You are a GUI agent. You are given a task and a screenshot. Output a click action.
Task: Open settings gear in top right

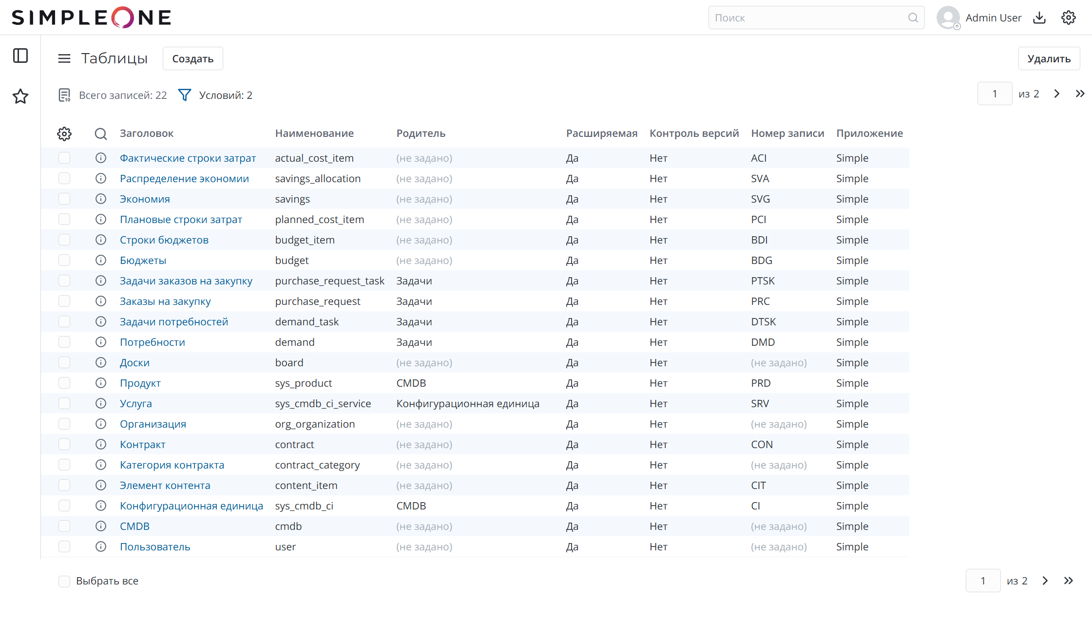1068,18
